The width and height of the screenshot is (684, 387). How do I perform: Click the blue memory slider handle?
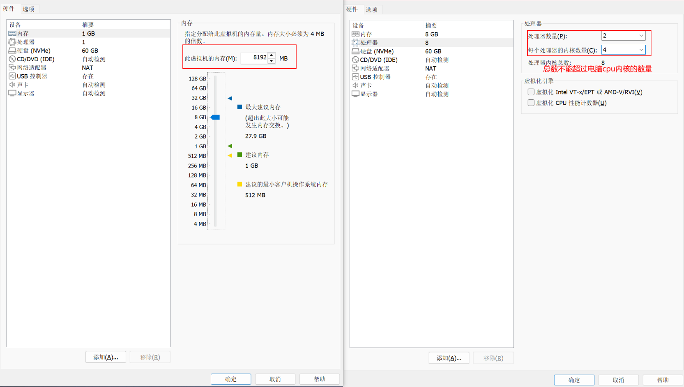(x=215, y=117)
